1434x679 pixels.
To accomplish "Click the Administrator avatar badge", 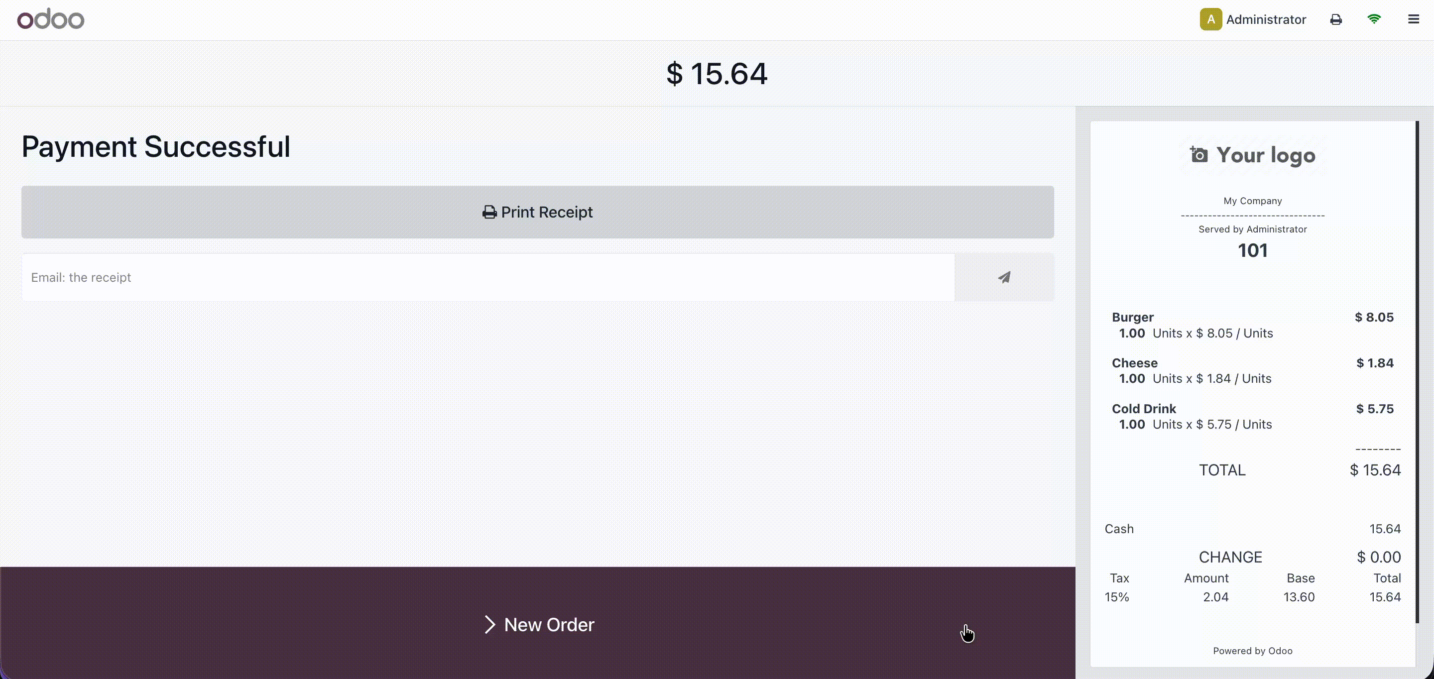I will [1210, 19].
